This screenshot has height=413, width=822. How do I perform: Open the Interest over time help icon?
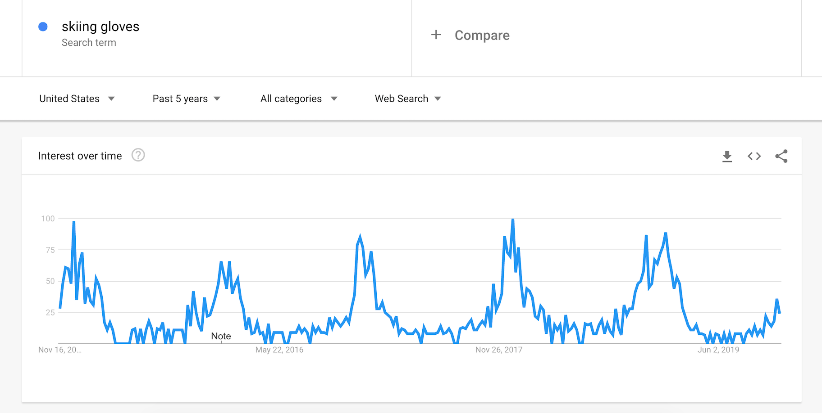(x=138, y=155)
